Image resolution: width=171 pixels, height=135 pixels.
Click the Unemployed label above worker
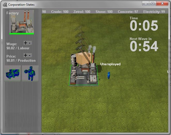110,64
